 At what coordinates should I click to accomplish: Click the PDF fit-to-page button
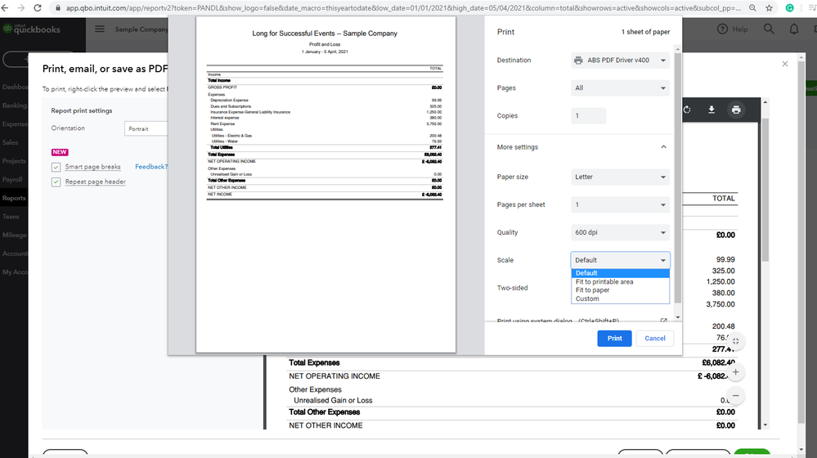pyautogui.click(x=736, y=341)
